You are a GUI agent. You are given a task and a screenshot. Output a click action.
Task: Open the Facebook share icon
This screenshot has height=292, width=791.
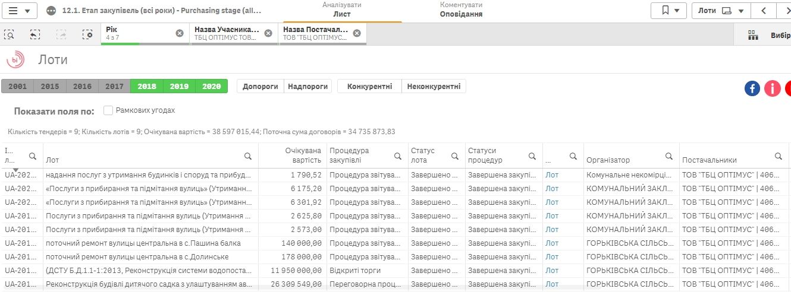(752, 88)
